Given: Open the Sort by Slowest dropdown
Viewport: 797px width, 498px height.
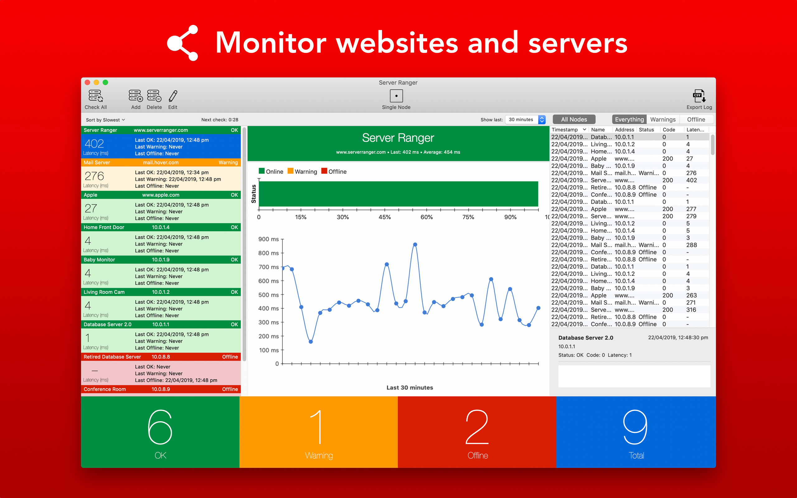Looking at the screenshot, I should click(x=106, y=120).
